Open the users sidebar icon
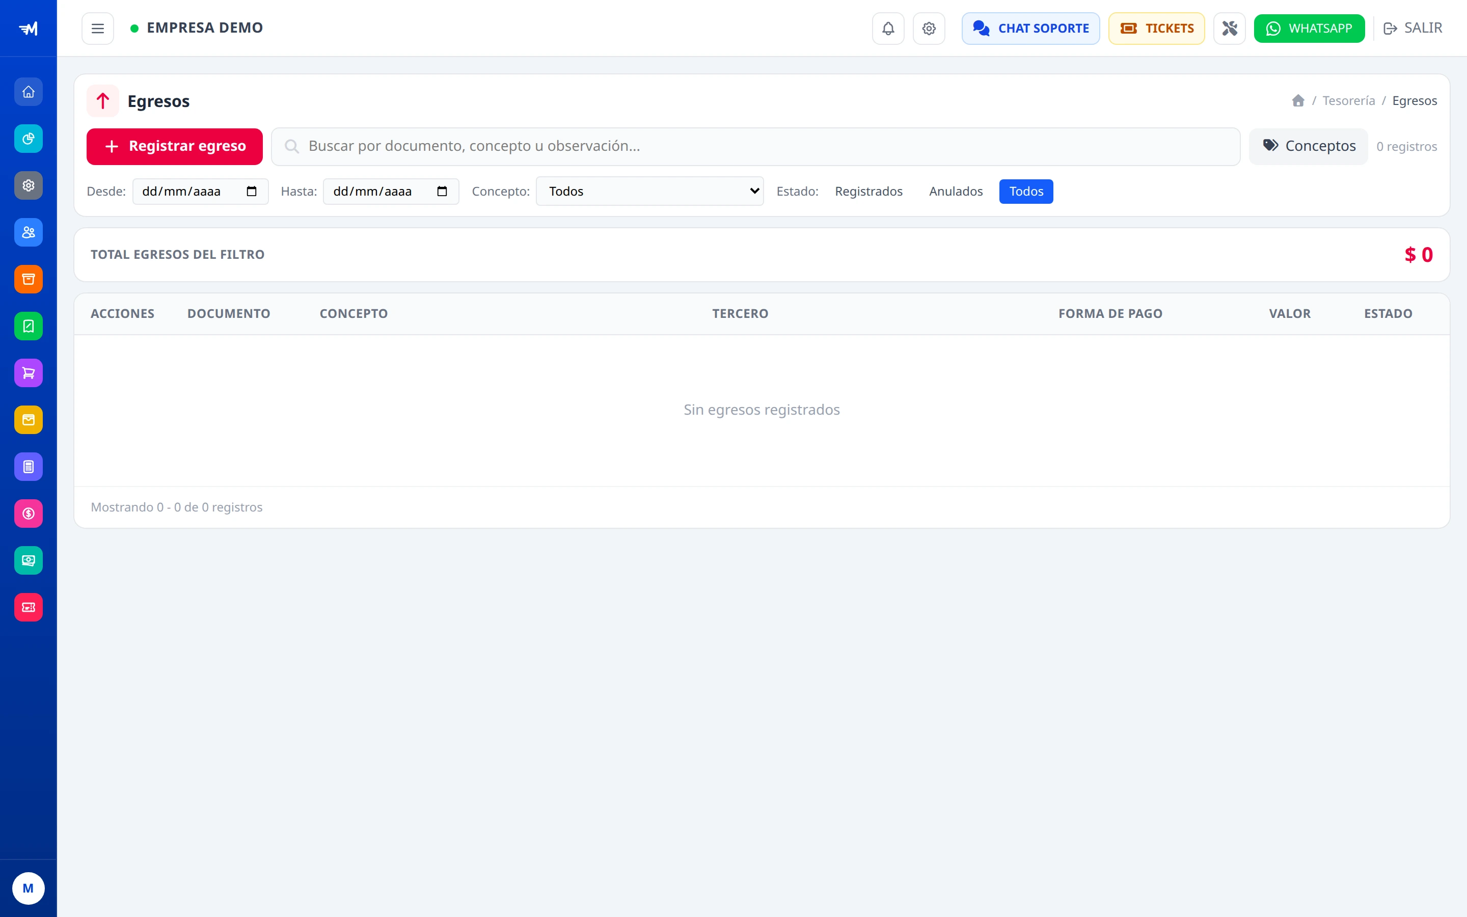 tap(29, 232)
